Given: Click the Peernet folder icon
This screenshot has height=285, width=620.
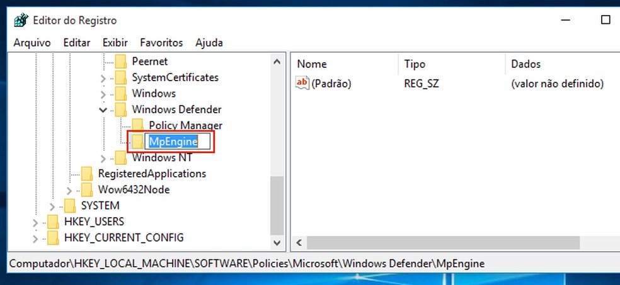Looking at the screenshot, I should [x=121, y=62].
